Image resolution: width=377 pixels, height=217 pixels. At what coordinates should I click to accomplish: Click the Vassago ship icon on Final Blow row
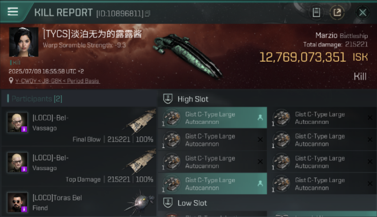point(141,122)
